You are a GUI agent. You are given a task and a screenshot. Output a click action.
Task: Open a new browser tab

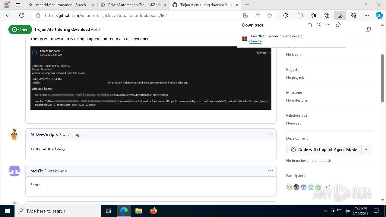coord(247,5)
